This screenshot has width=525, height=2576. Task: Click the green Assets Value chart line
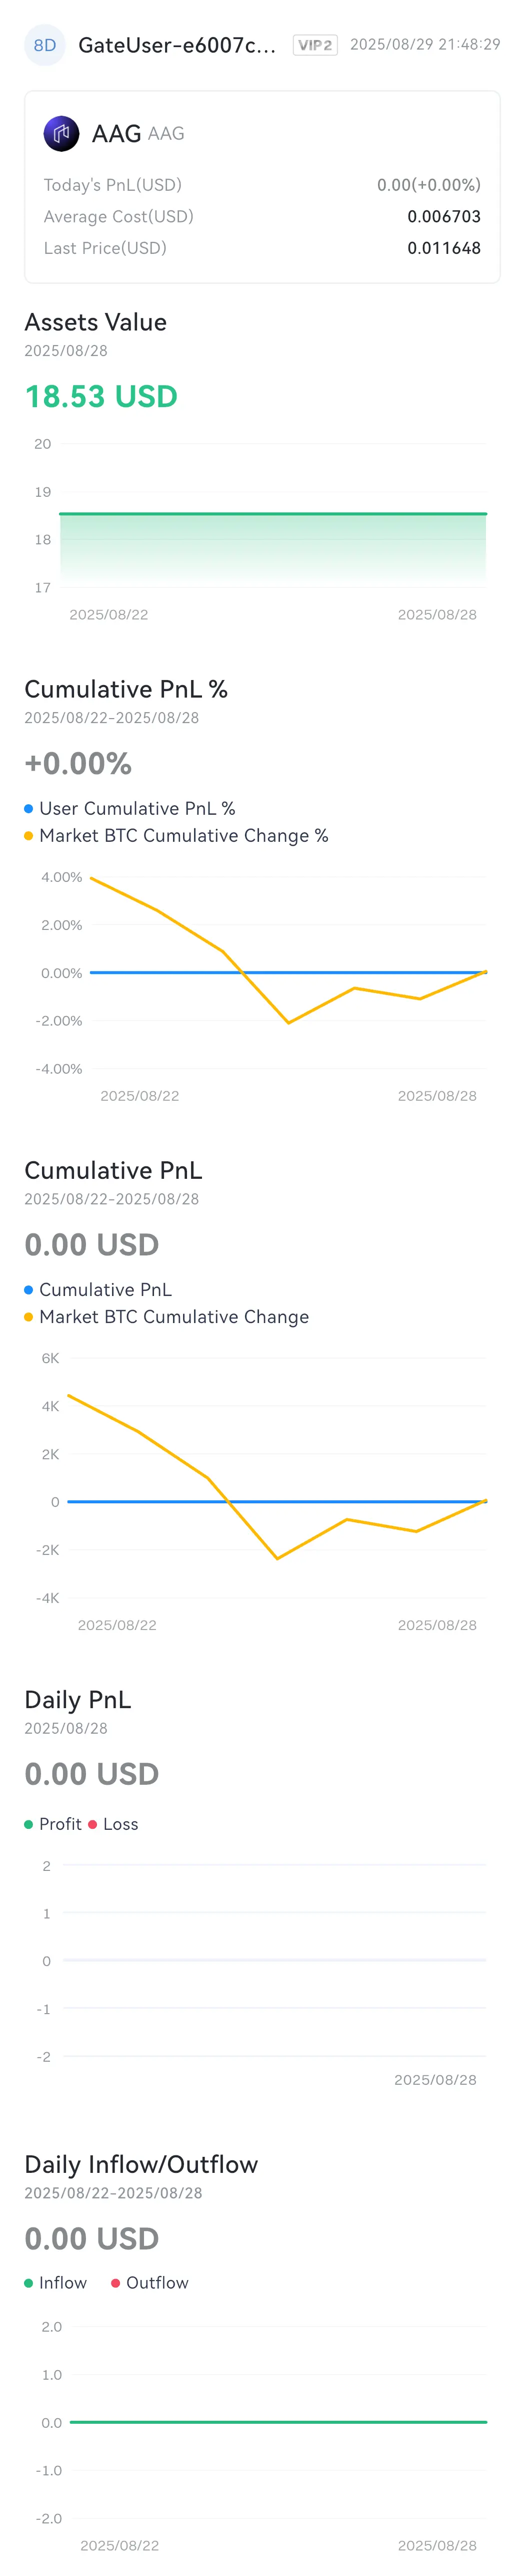tap(272, 513)
